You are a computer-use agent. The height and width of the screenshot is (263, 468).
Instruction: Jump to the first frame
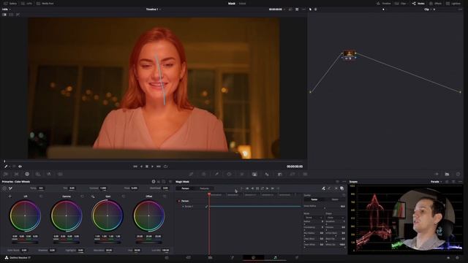point(135,167)
